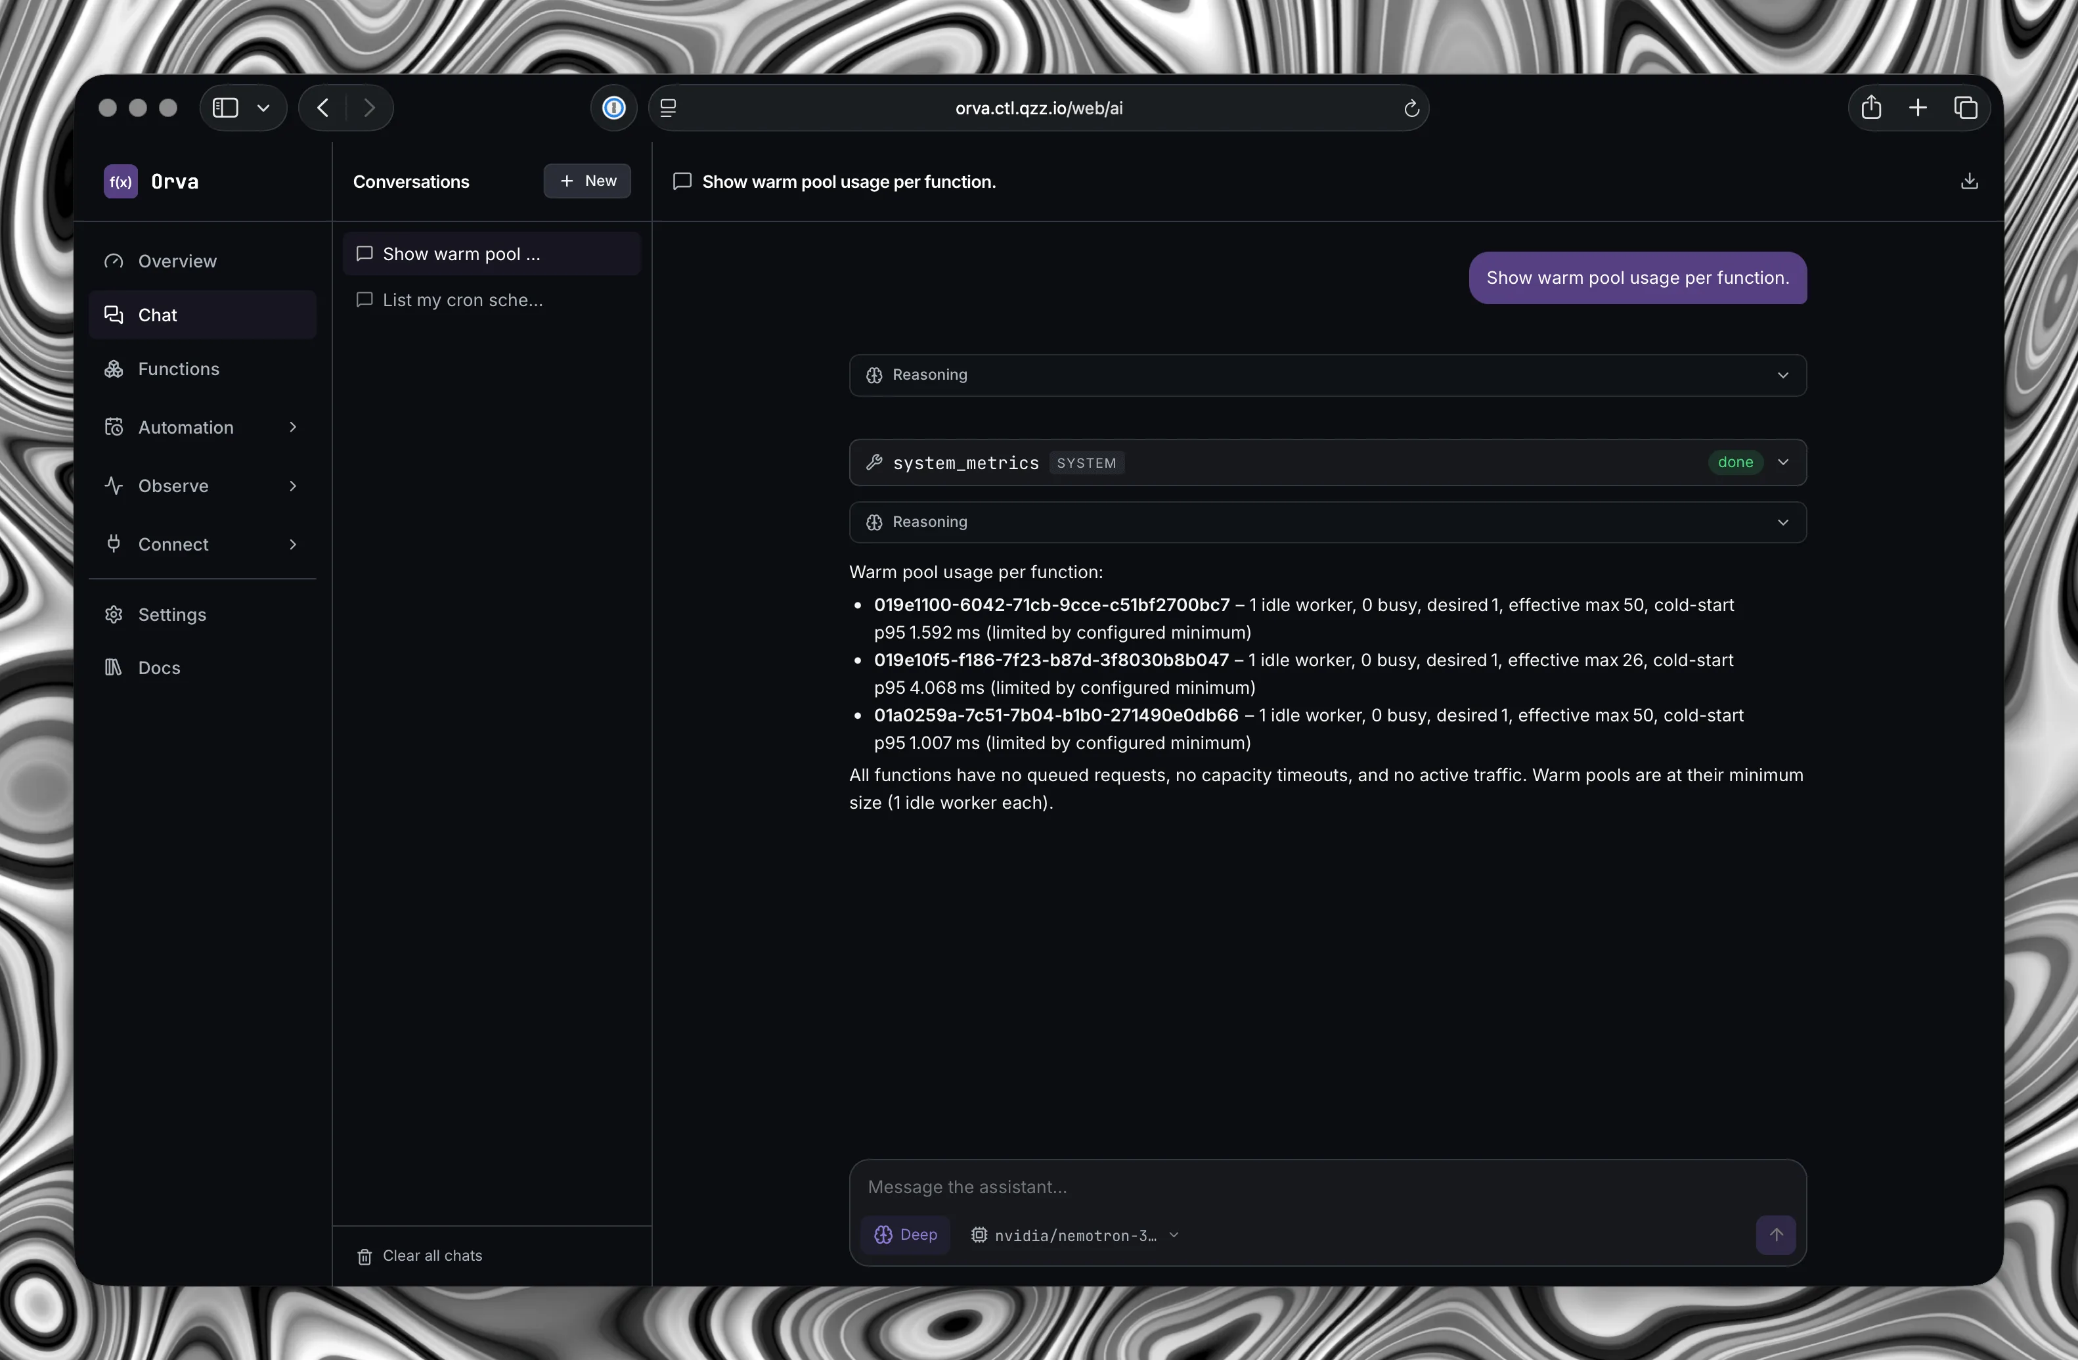
Task: Click the Overview gauge icon
Action: coord(114,261)
